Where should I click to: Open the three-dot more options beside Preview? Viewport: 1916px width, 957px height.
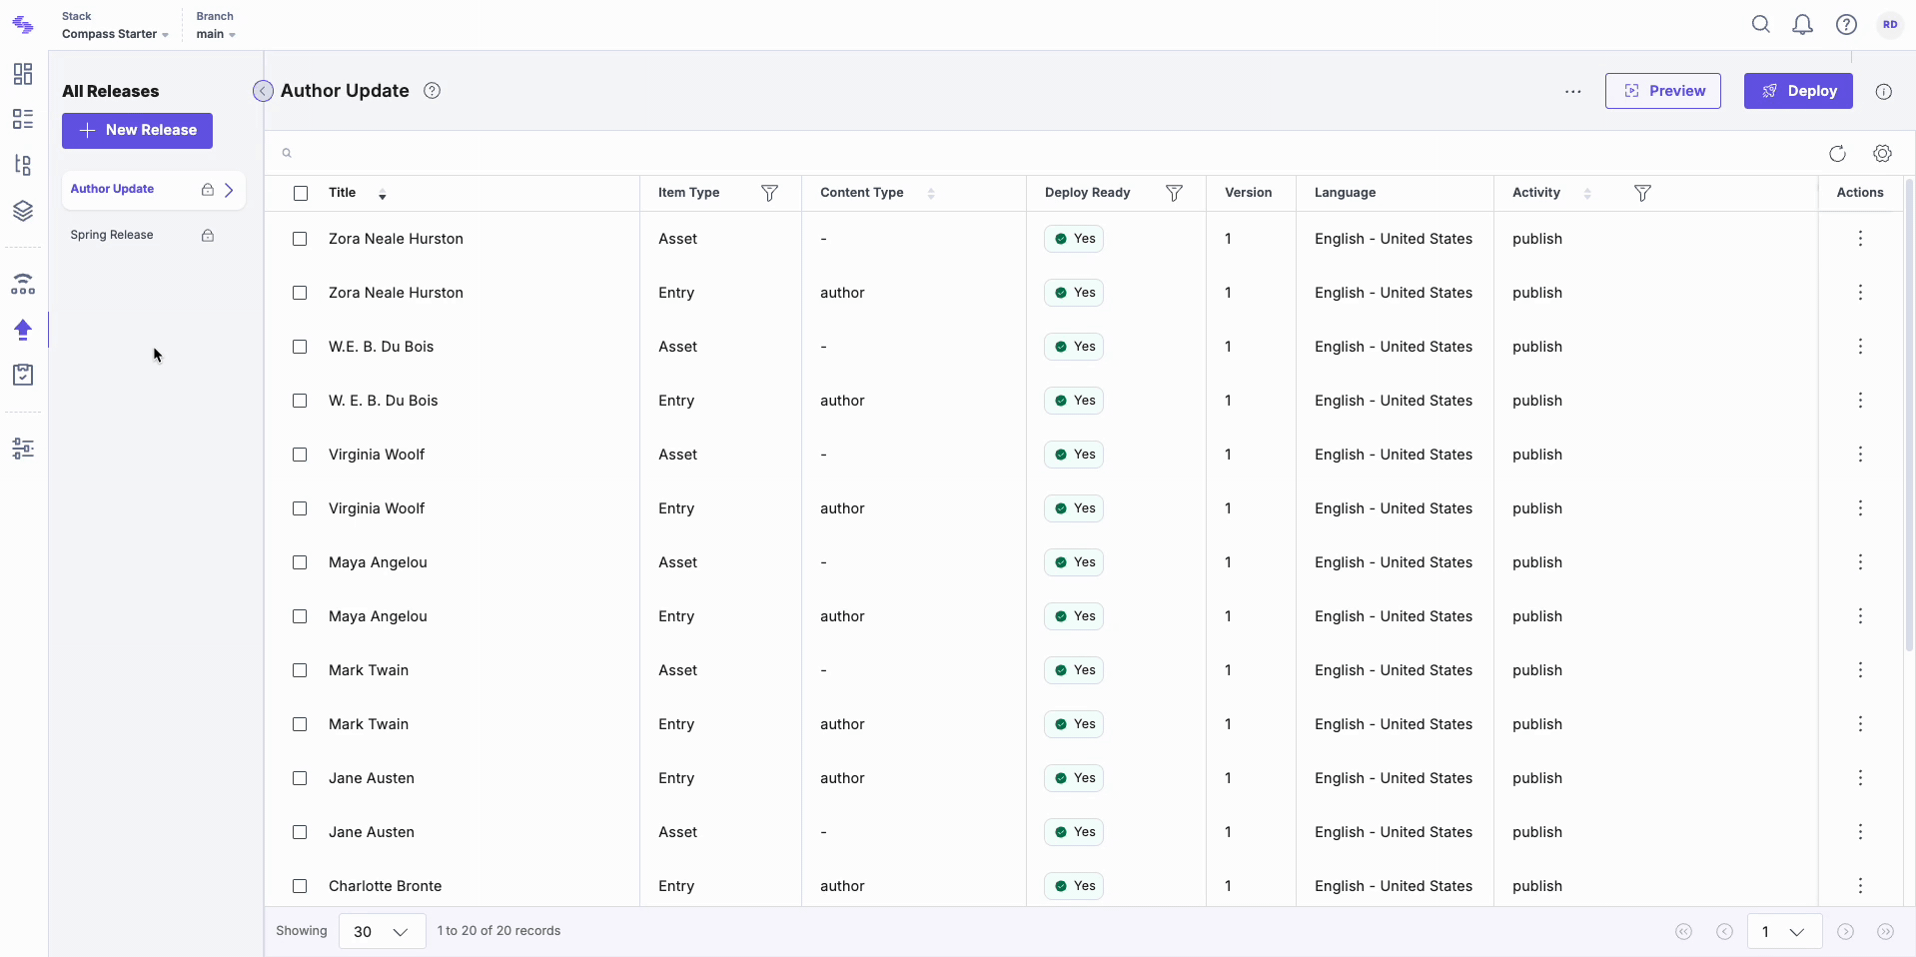click(x=1573, y=91)
